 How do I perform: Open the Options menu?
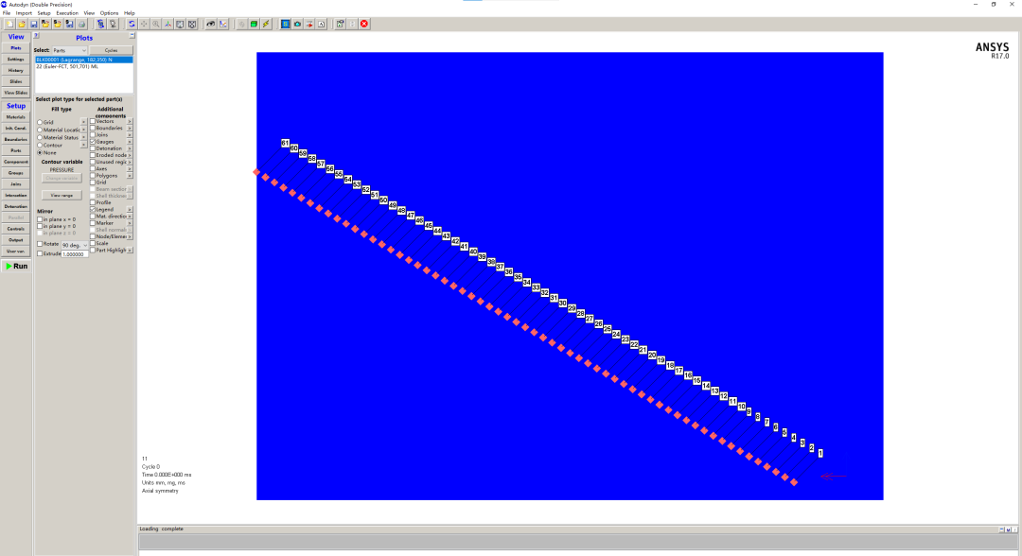pyautogui.click(x=109, y=13)
